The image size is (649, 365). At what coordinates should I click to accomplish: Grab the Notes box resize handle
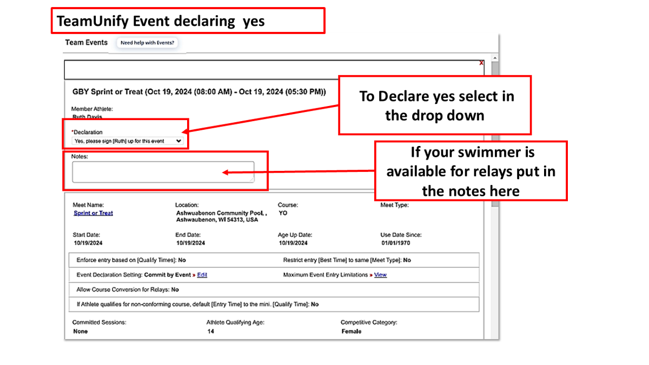click(x=251, y=180)
